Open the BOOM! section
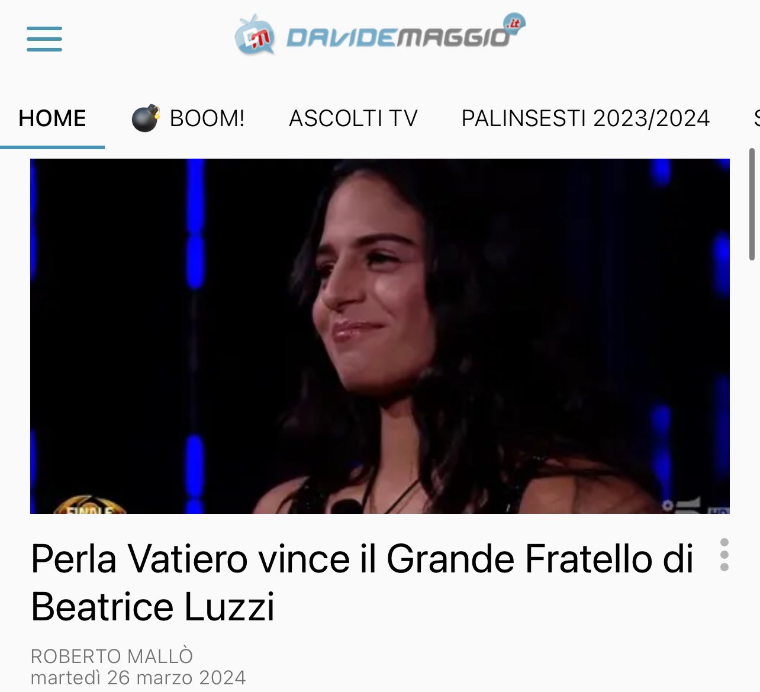 [x=207, y=118]
